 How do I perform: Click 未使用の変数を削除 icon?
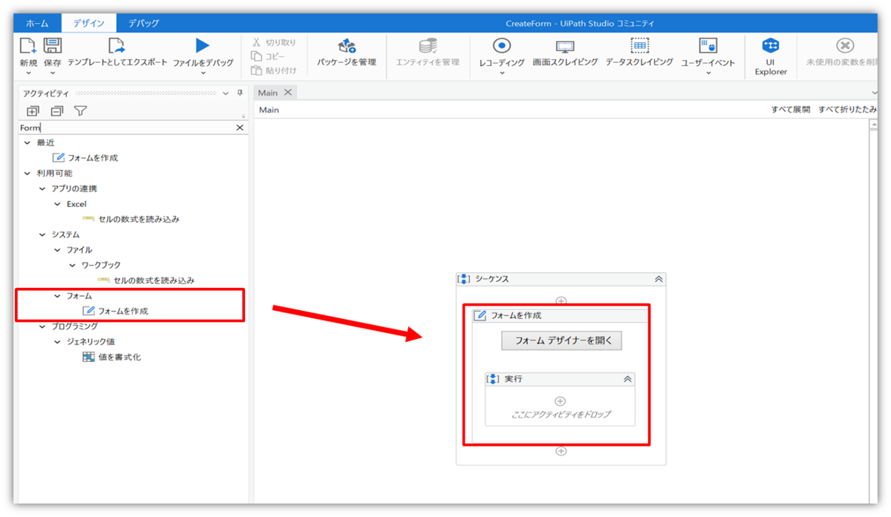[x=845, y=46]
